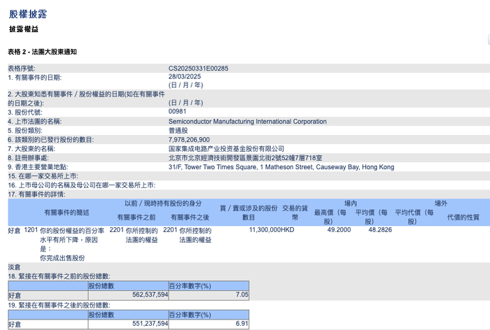Viewport: 490px width, 330px height.
Task: Click the 披露權益 subheading
Action: click(x=23, y=29)
